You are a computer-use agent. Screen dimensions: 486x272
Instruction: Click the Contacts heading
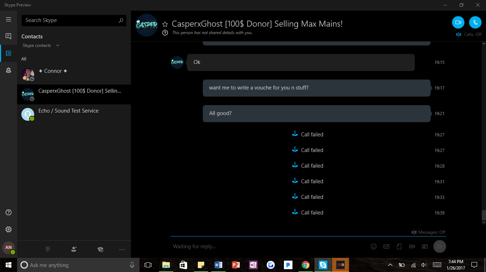[32, 37]
